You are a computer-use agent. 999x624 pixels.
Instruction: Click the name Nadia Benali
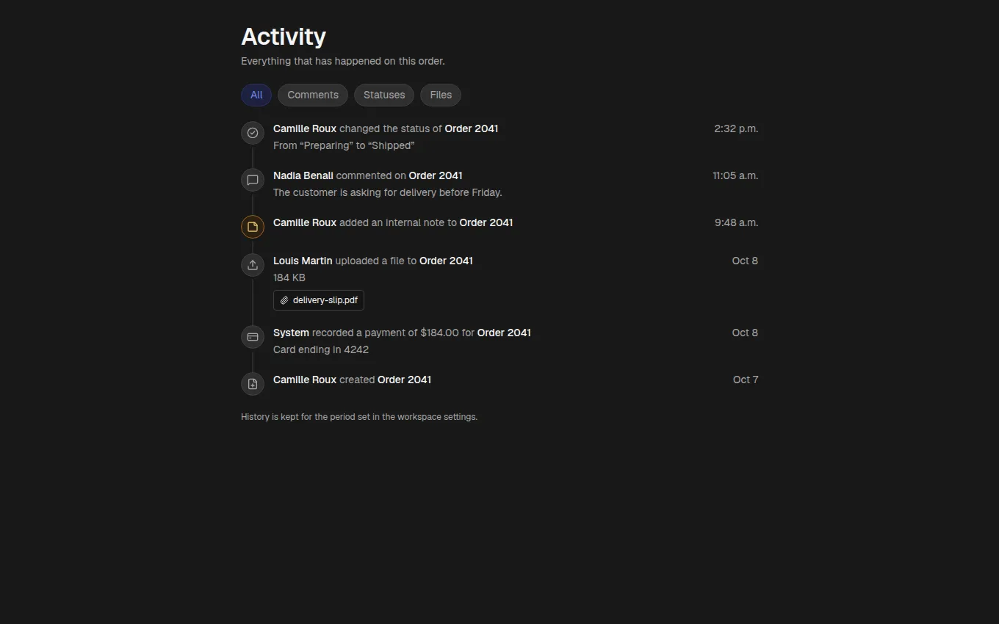(303, 175)
